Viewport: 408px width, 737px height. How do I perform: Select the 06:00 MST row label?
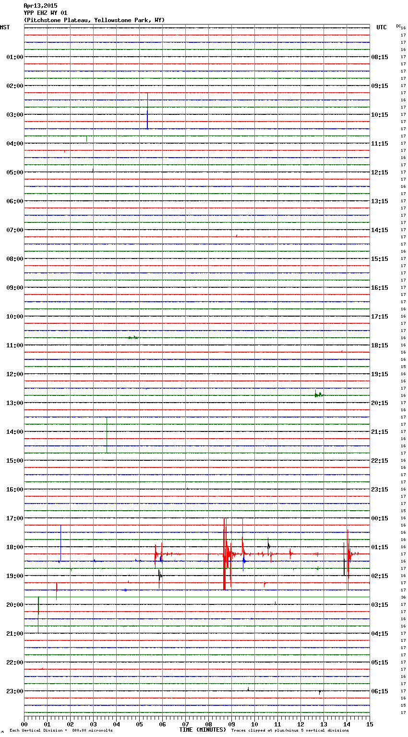click(x=15, y=201)
